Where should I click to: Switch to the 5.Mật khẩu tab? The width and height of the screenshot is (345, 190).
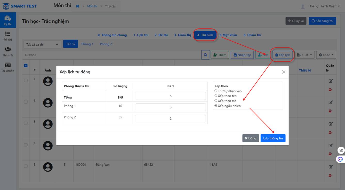pyautogui.click(x=228, y=35)
